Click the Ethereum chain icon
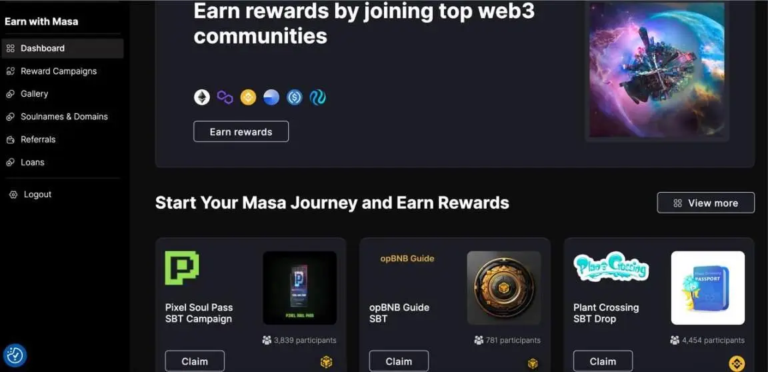Screen dimensions: 768x372 [202, 97]
